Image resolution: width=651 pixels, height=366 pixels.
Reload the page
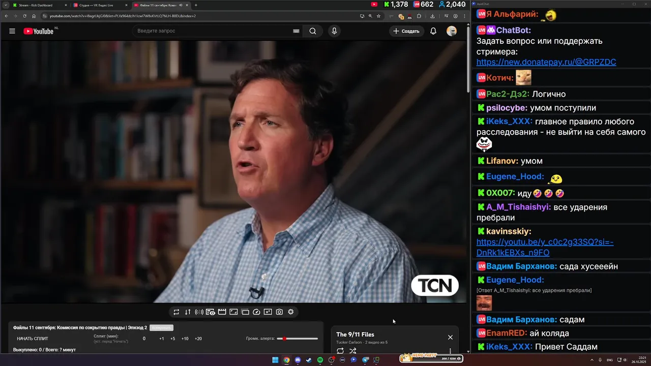(x=24, y=16)
